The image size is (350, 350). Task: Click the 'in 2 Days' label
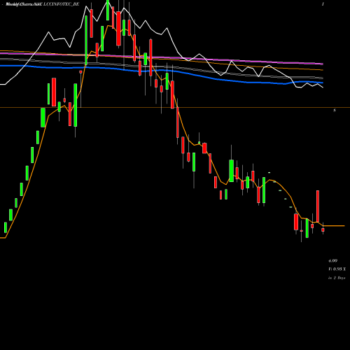pyautogui.click(x=337, y=278)
